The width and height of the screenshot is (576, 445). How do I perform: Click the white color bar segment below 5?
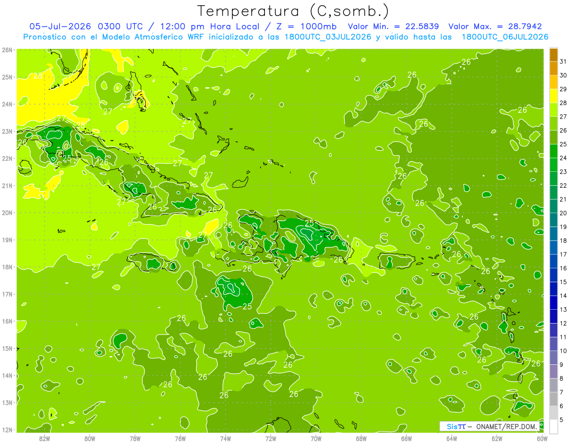coord(553,426)
